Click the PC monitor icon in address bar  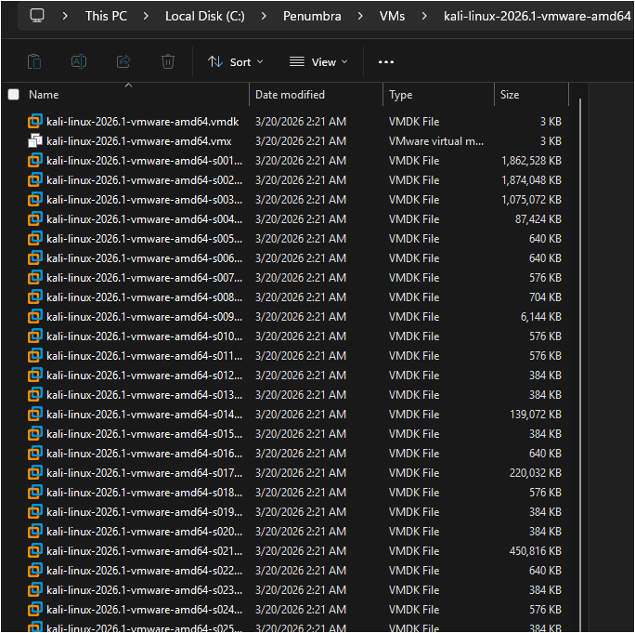coord(37,16)
